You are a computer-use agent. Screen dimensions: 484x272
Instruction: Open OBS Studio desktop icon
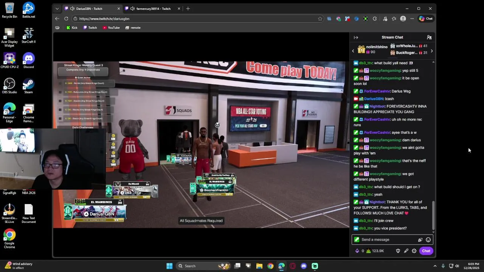(9, 86)
